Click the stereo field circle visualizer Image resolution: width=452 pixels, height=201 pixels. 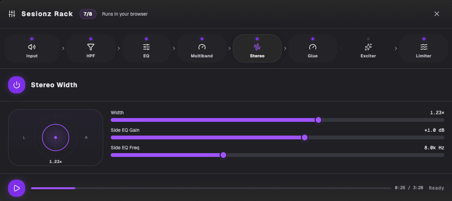click(56, 137)
